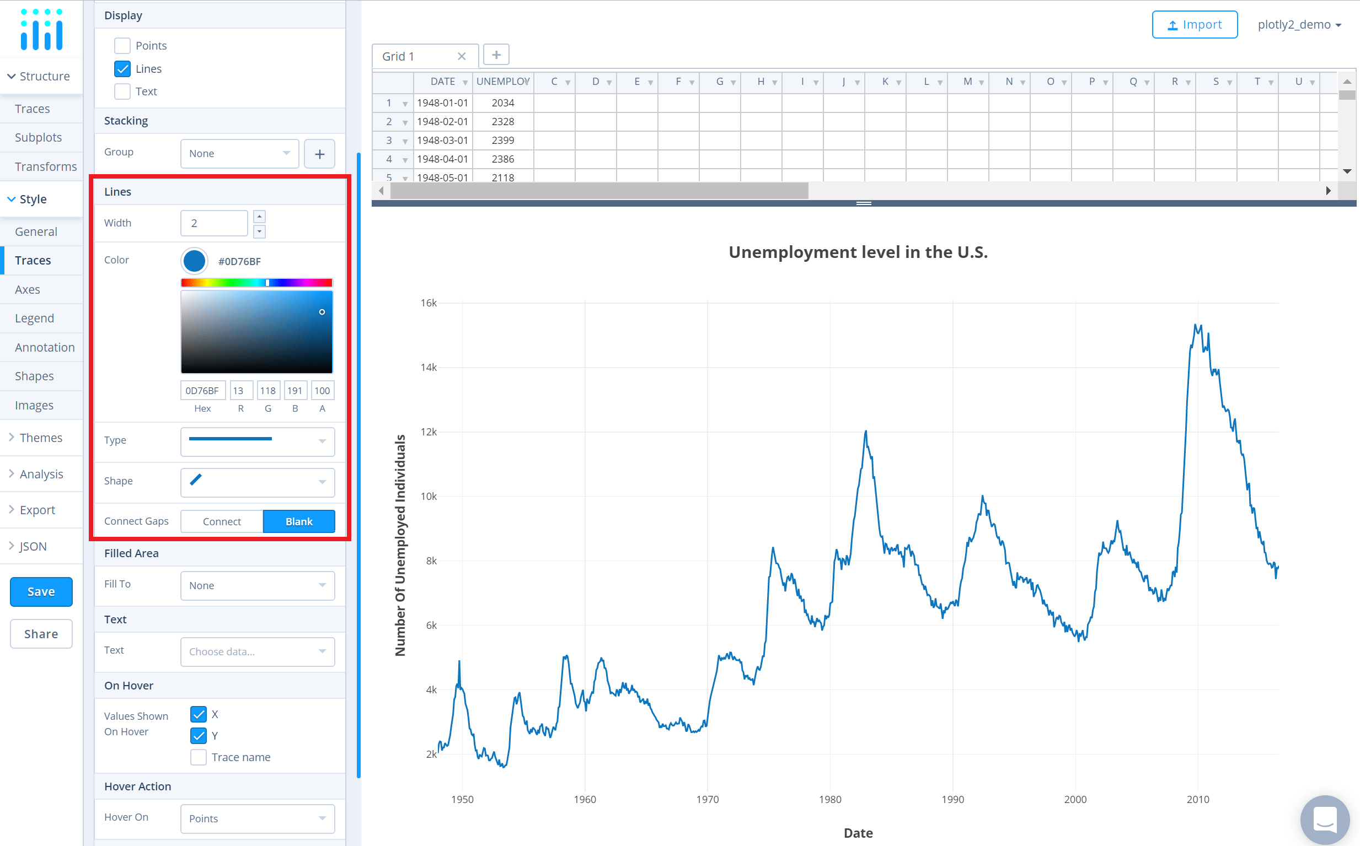Select the Legend sidebar item
Viewport: 1360px width, 846px height.
click(x=34, y=319)
